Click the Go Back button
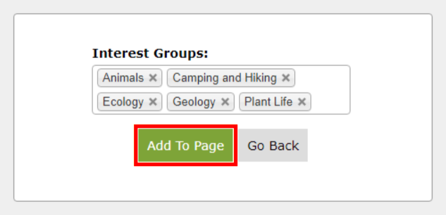Viewport: 446px width, 215px height. 273,145
